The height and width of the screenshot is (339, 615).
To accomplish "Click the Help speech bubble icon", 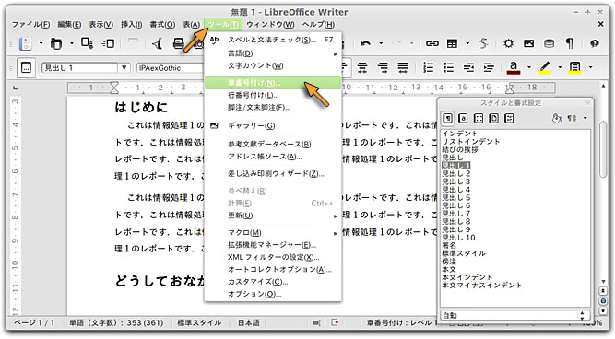I will point(595,43).
